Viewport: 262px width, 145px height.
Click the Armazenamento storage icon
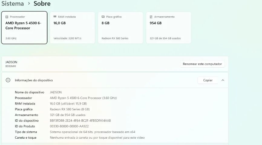[151, 17]
